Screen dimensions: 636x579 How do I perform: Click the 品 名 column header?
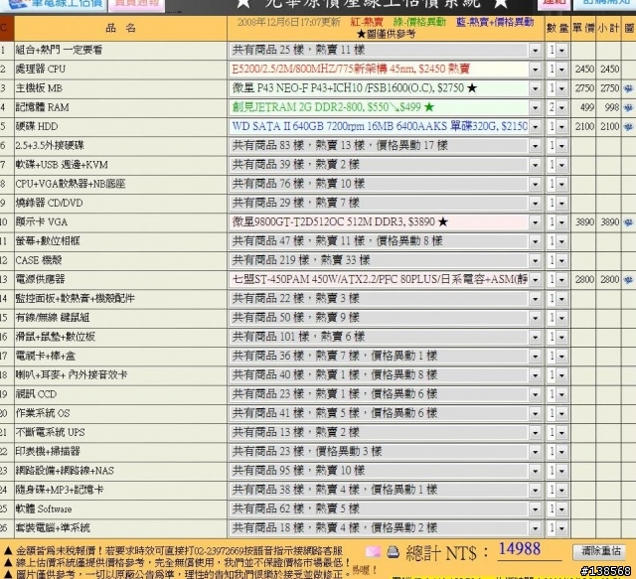point(120,28)
